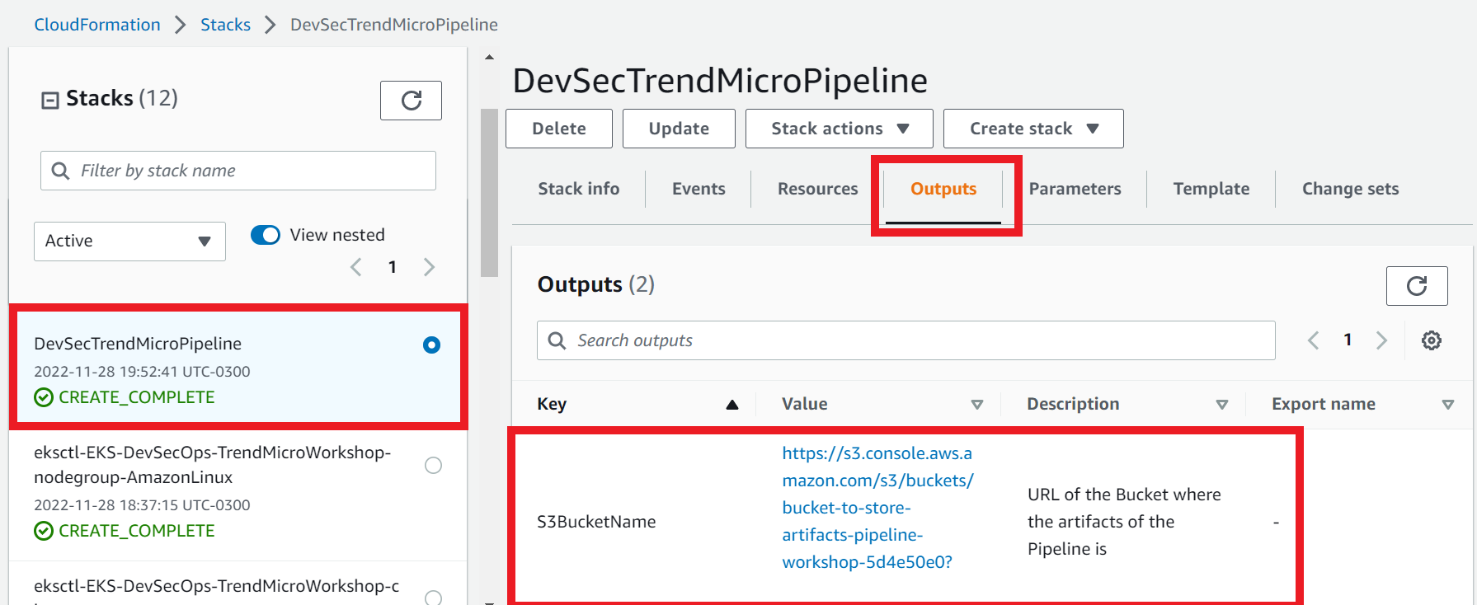Viewport: 1477px width, 605px height.
Task: Click the DevSecTrendMicroPipeline breadcrumb text
Action: click(394, 25)
